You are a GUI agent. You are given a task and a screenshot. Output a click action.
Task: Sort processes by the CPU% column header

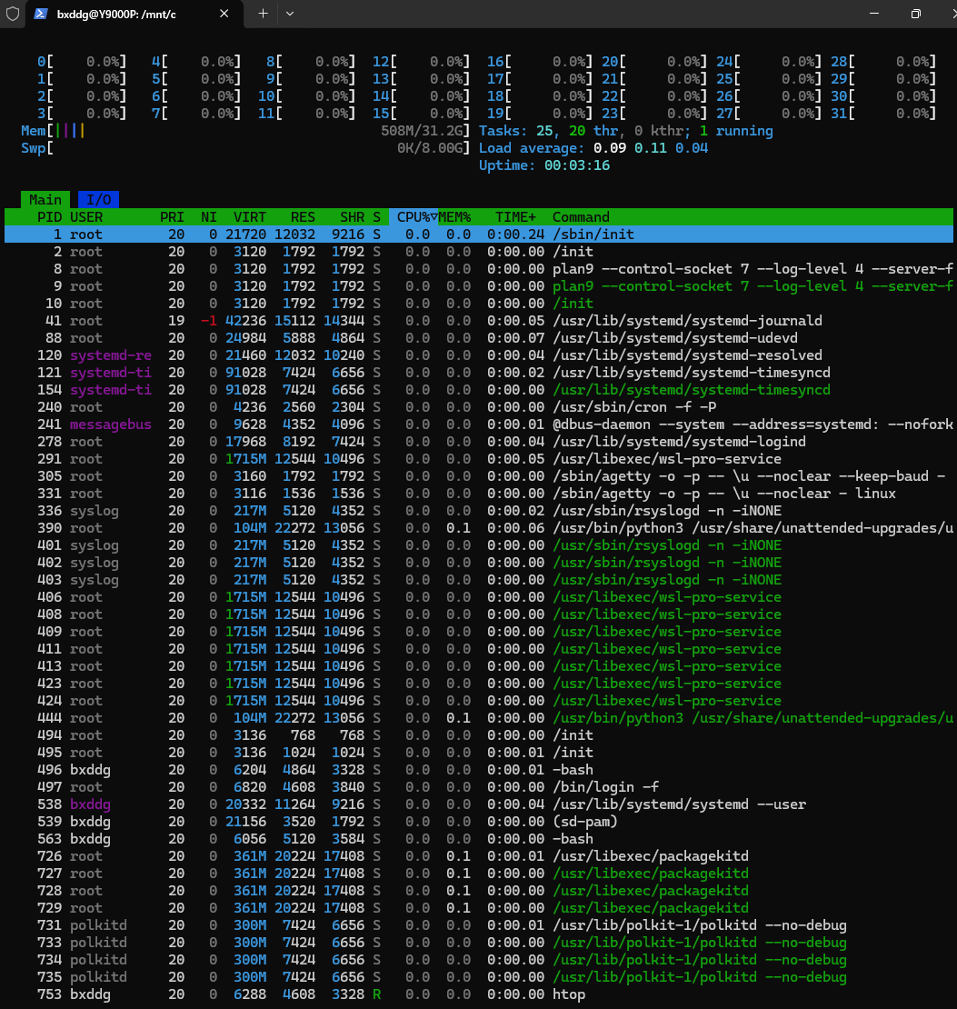(x=416, y=217)
